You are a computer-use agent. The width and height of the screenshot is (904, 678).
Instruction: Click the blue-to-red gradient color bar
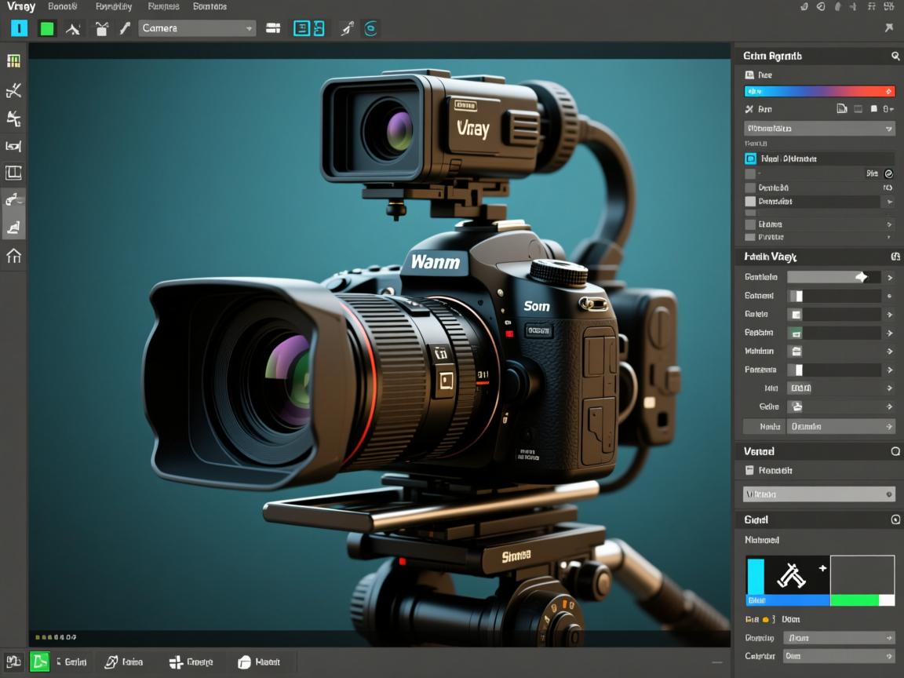coord(819,92)
